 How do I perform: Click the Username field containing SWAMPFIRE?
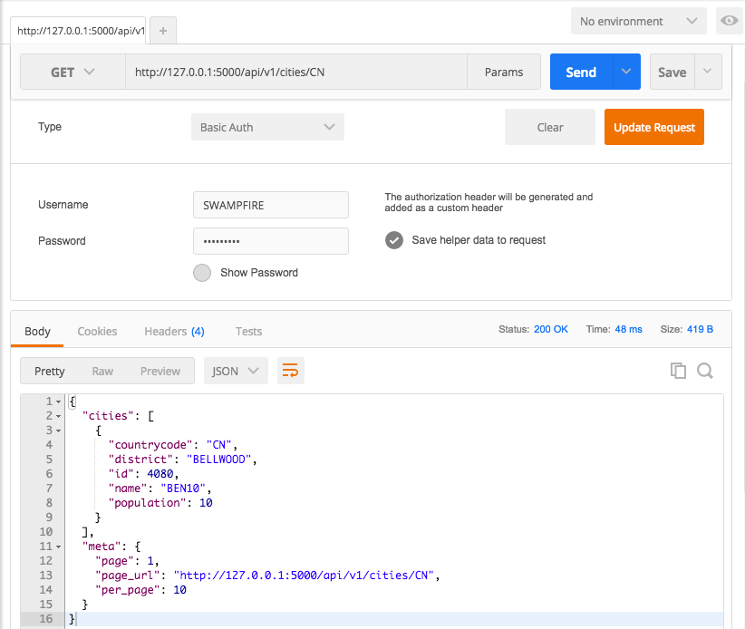pos(271,205)
